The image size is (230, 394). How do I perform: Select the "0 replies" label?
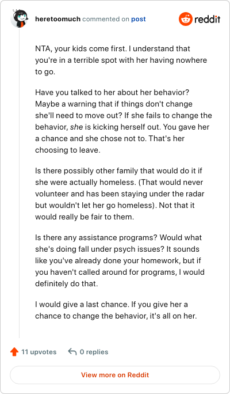pos(94,352)
